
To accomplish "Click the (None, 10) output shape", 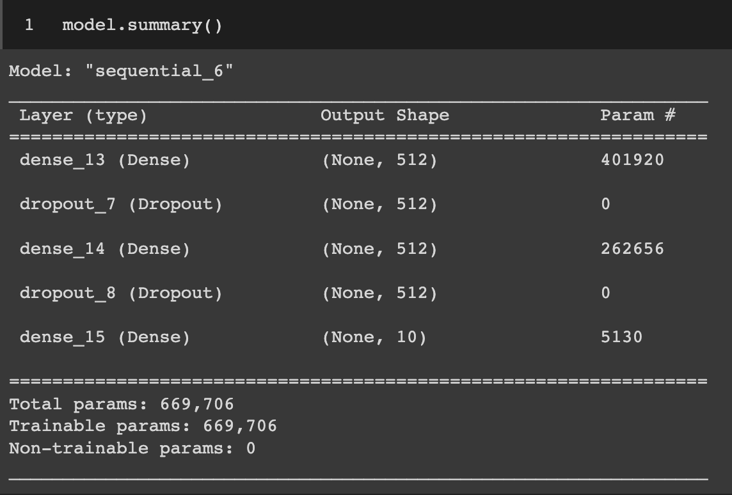I will 374,337.
